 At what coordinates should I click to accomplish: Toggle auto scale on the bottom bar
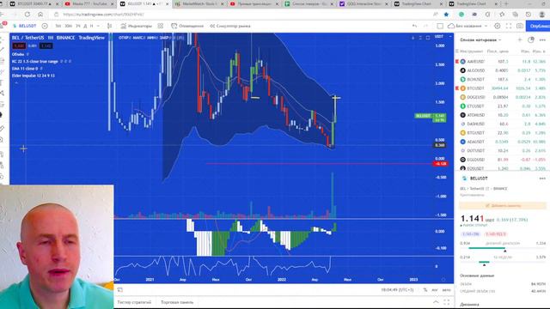(446, 290)
